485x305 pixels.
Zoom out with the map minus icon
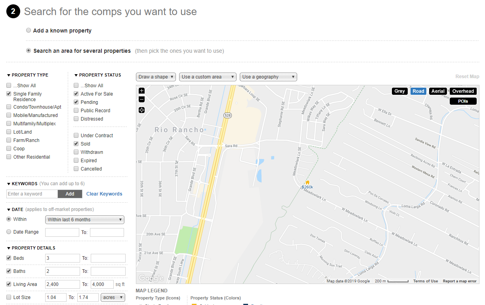142,100
